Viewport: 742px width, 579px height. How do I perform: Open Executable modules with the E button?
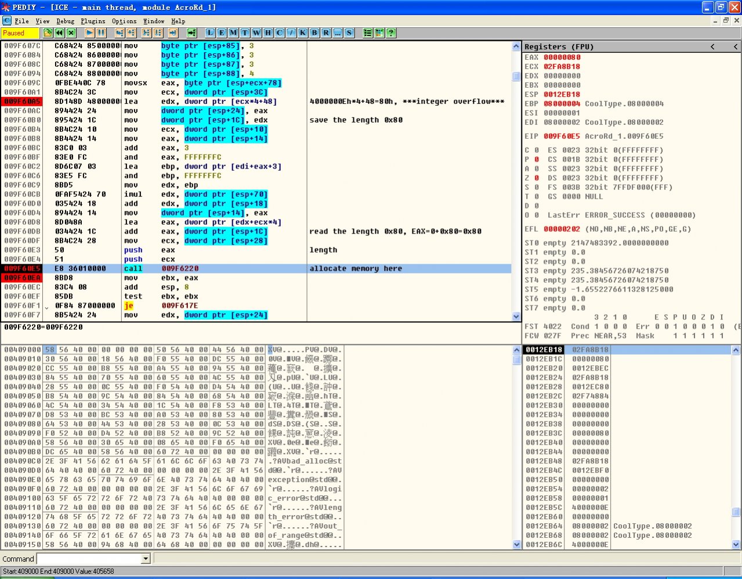[x=222, y=33]
